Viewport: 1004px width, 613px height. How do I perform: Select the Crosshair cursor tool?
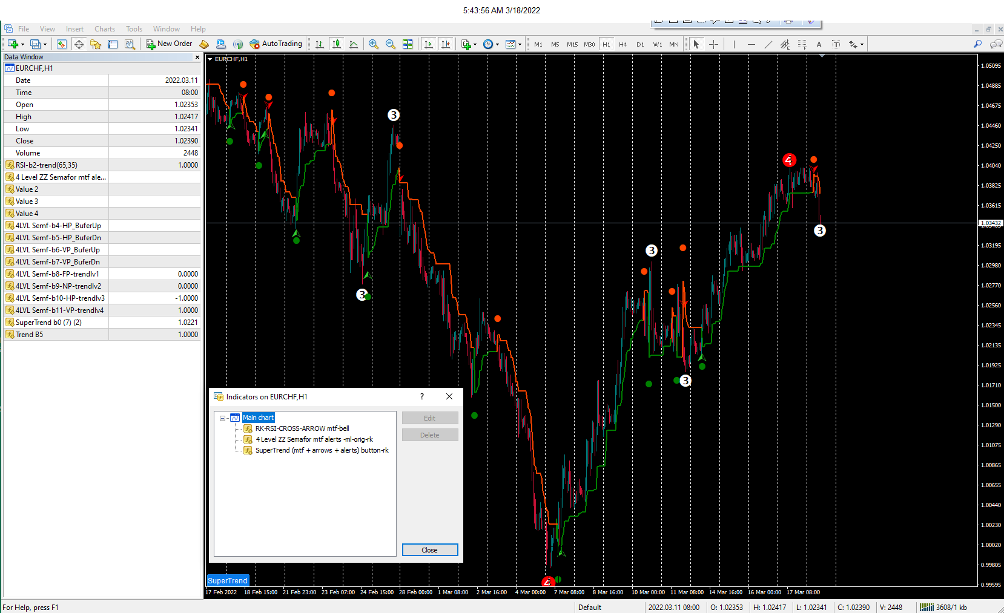pyautogui.click(x=713, y=44)
